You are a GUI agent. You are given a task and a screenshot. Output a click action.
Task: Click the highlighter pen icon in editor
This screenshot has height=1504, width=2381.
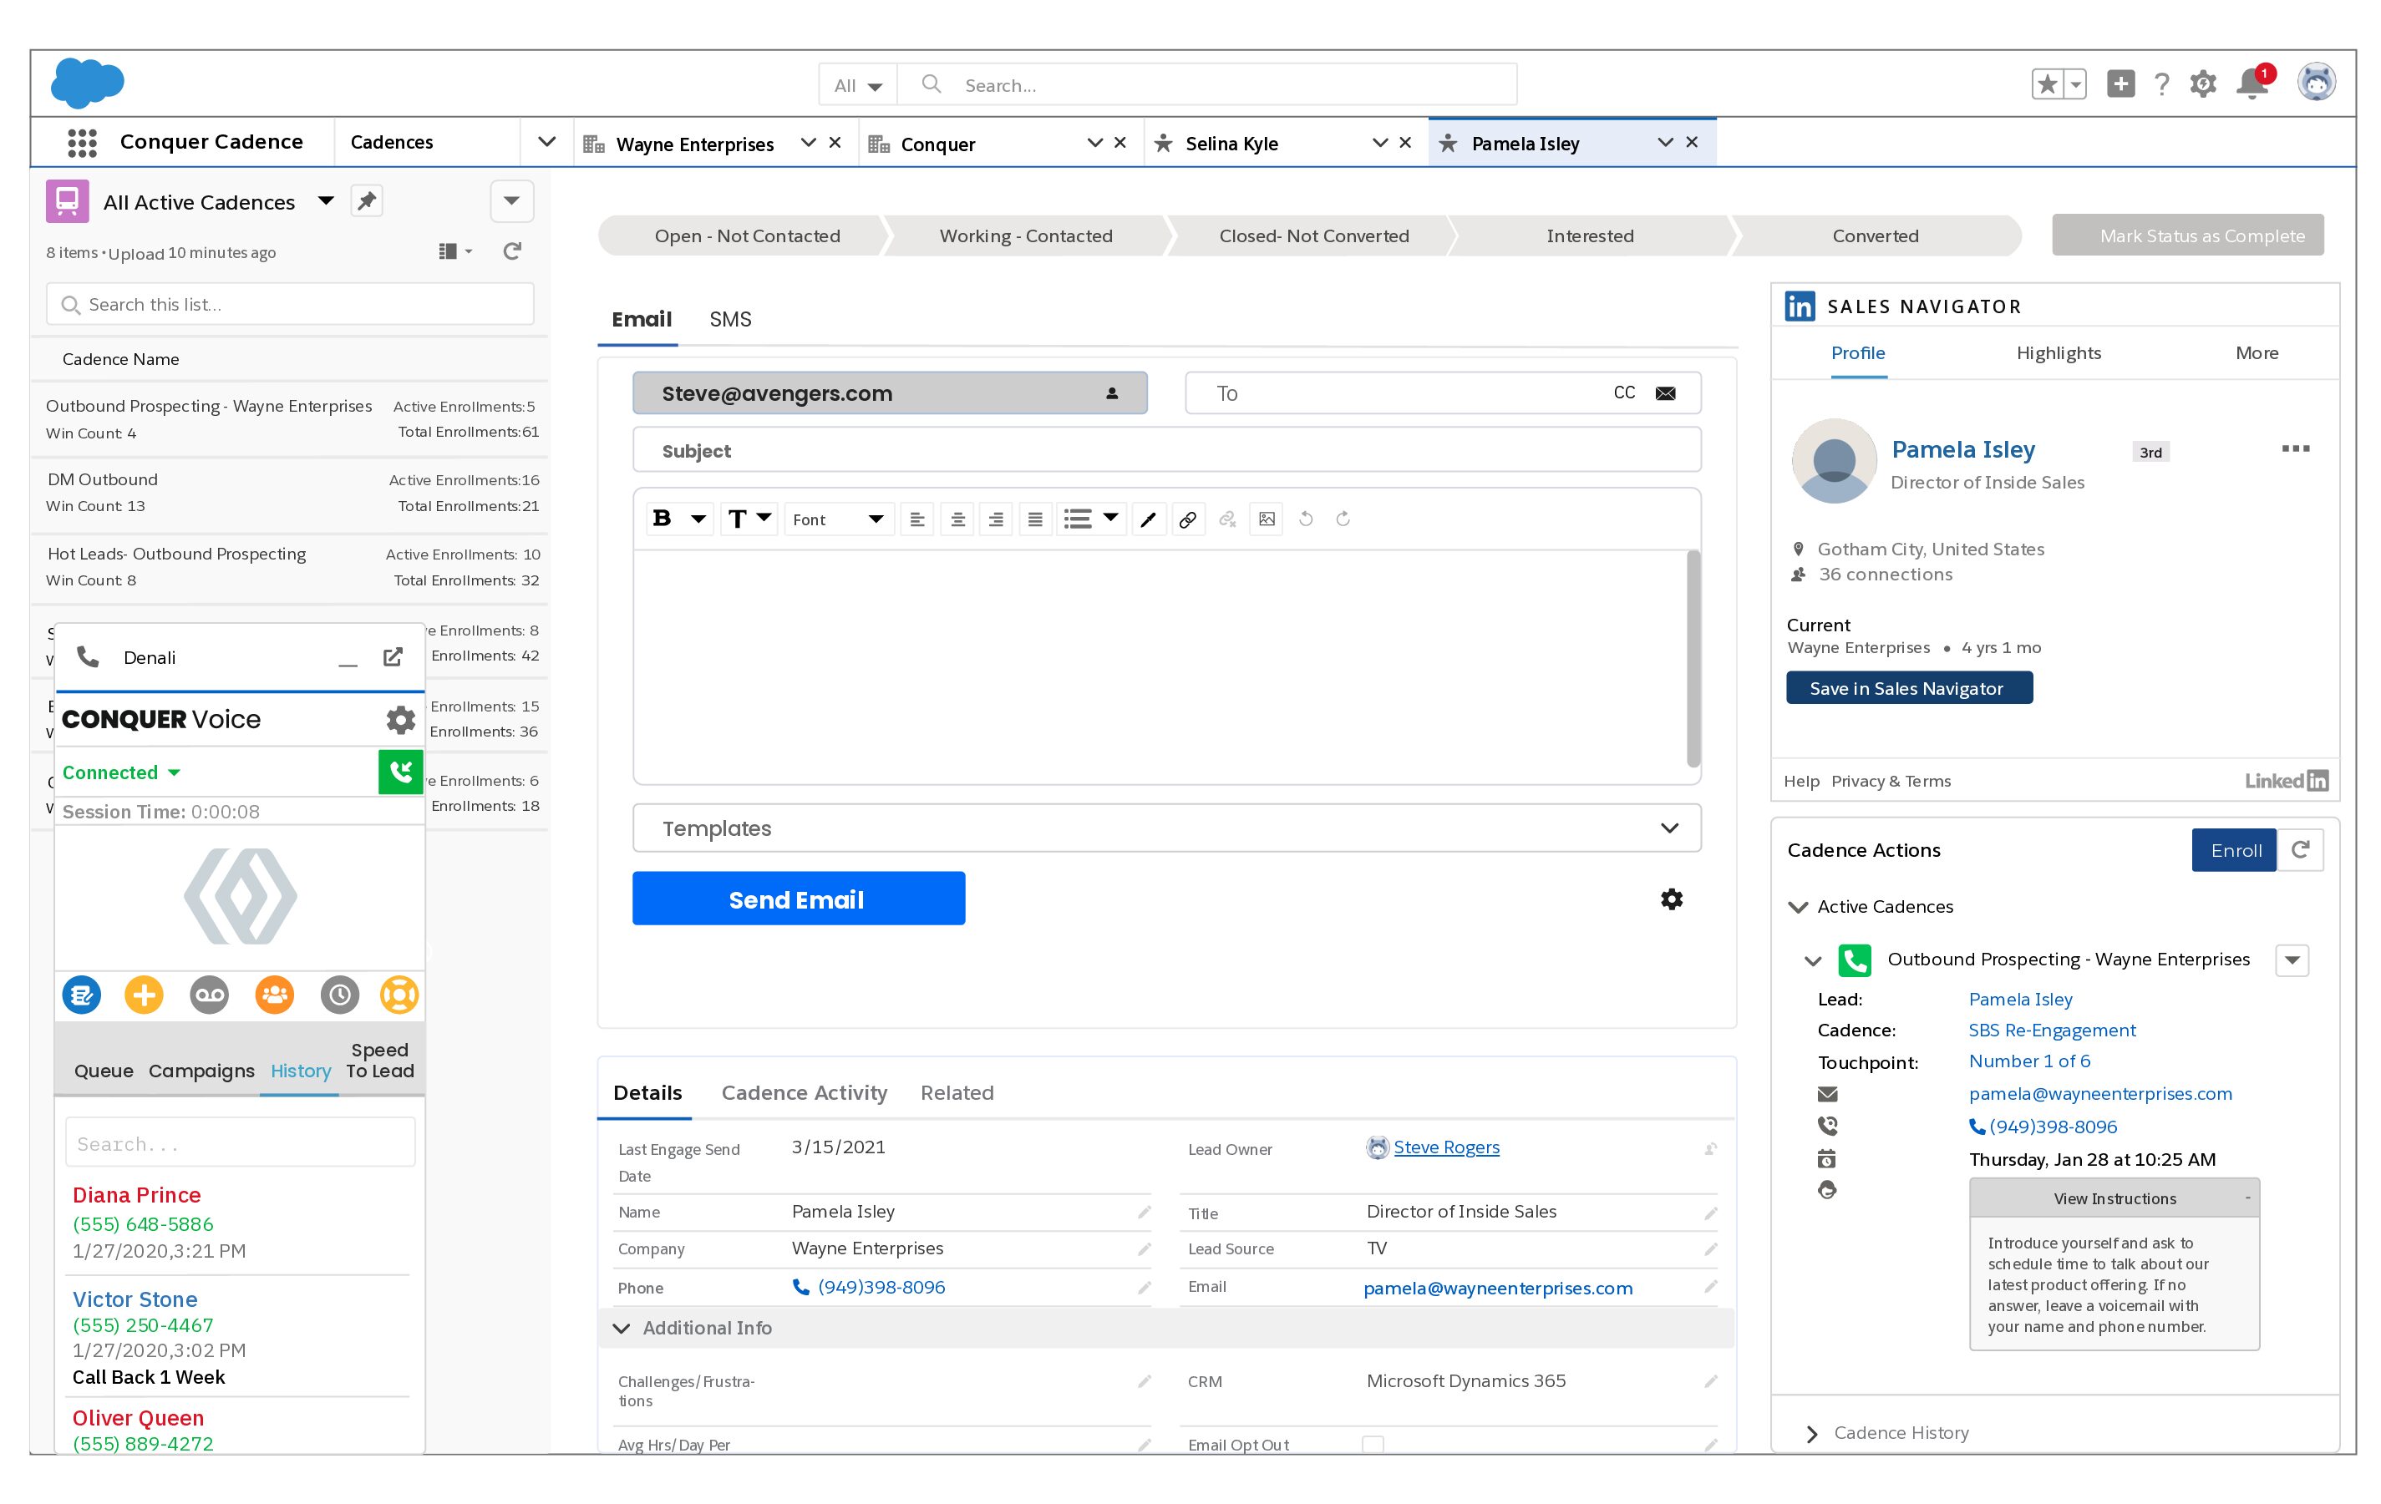pyautogui.click(x=1148, y=519)
